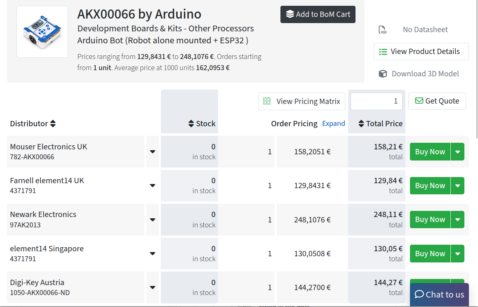
Task: Select Farnell element14 UK distributor name
Action: point(47,180)
